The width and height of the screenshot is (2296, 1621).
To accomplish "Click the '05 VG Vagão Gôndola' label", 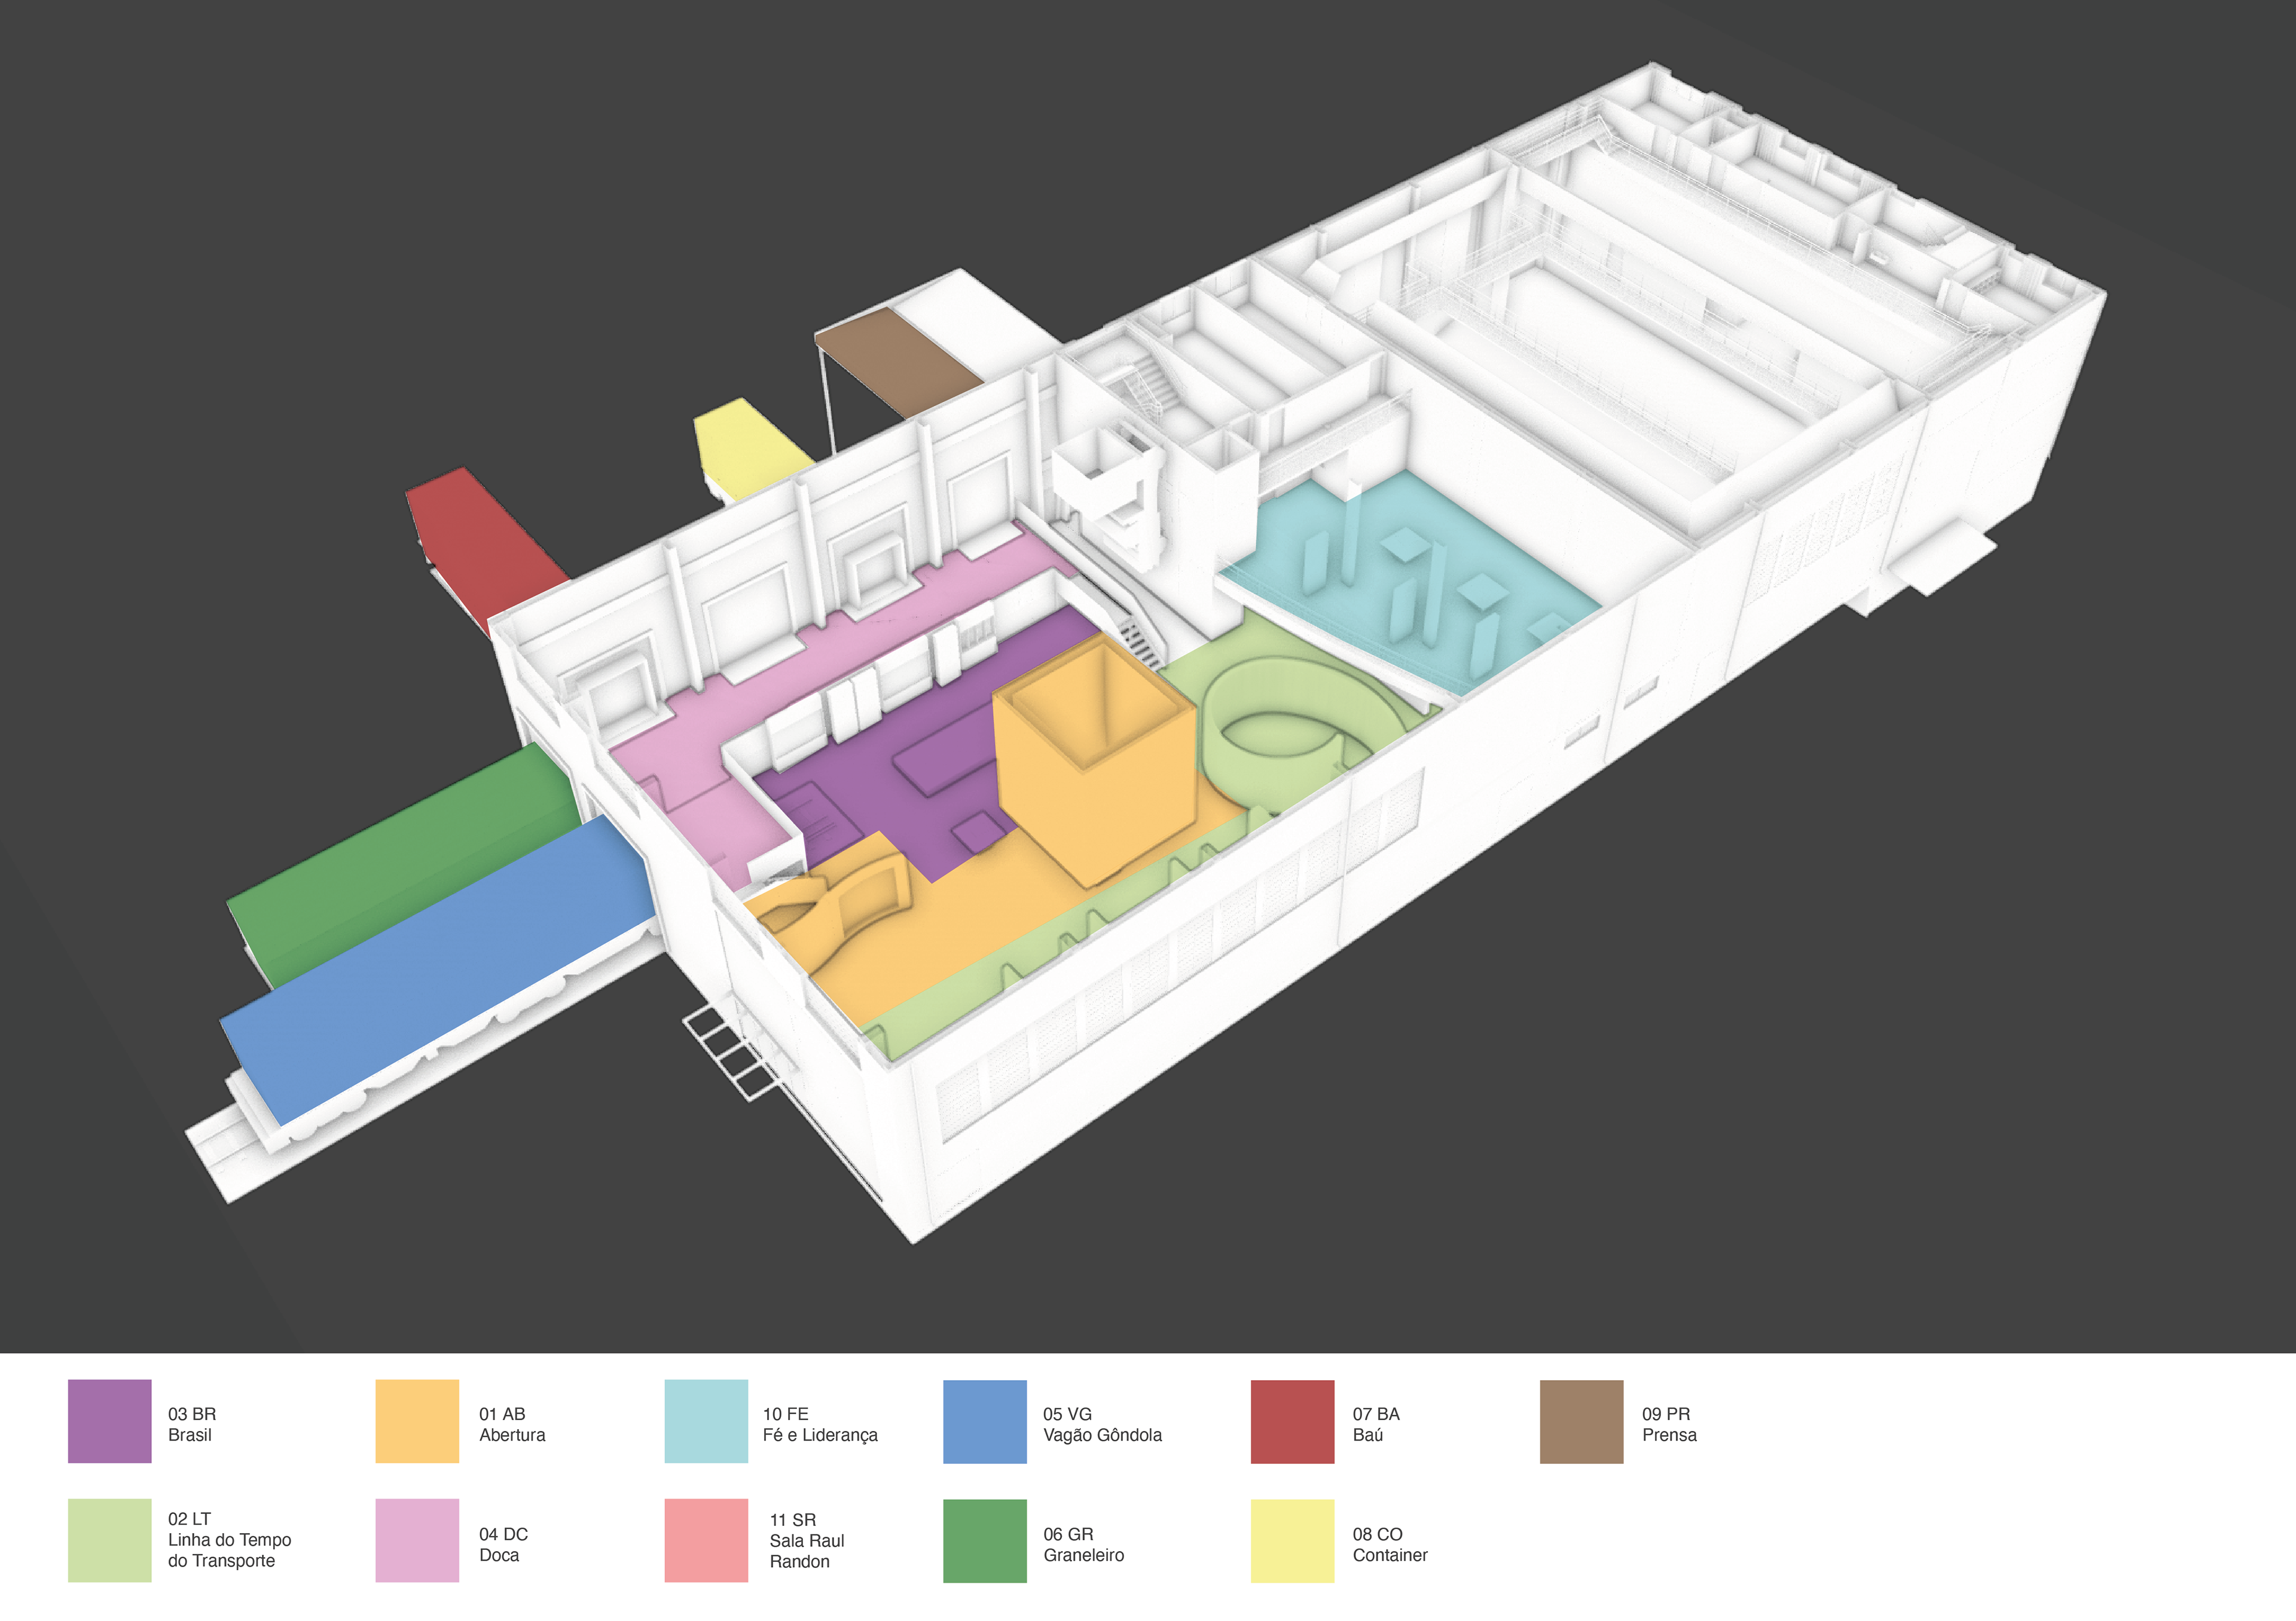I will click(x=1102, y=1424).
